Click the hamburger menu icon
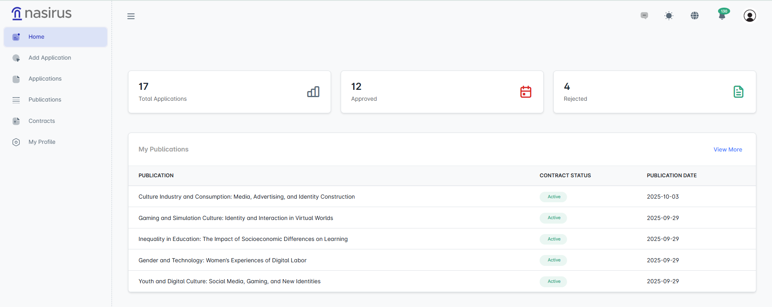The height and width of the screenshot is (307, 772). pyautogui.click(x=131, y=16)
